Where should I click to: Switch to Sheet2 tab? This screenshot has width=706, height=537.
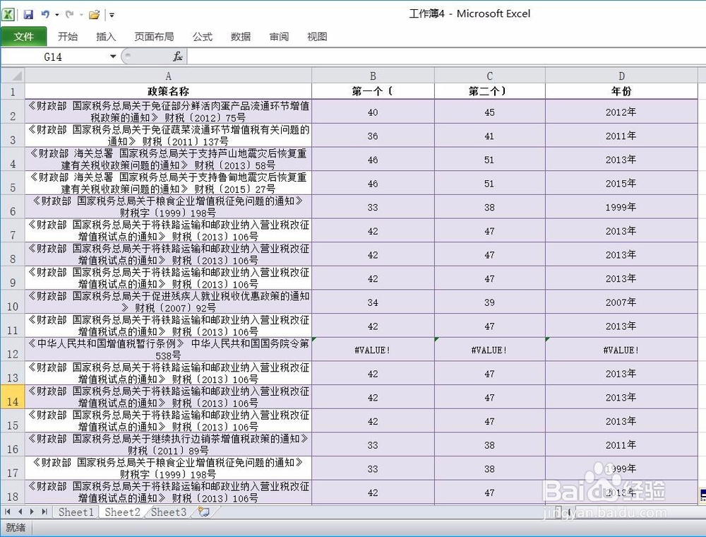pyautogui.click(x=122, y=512)
